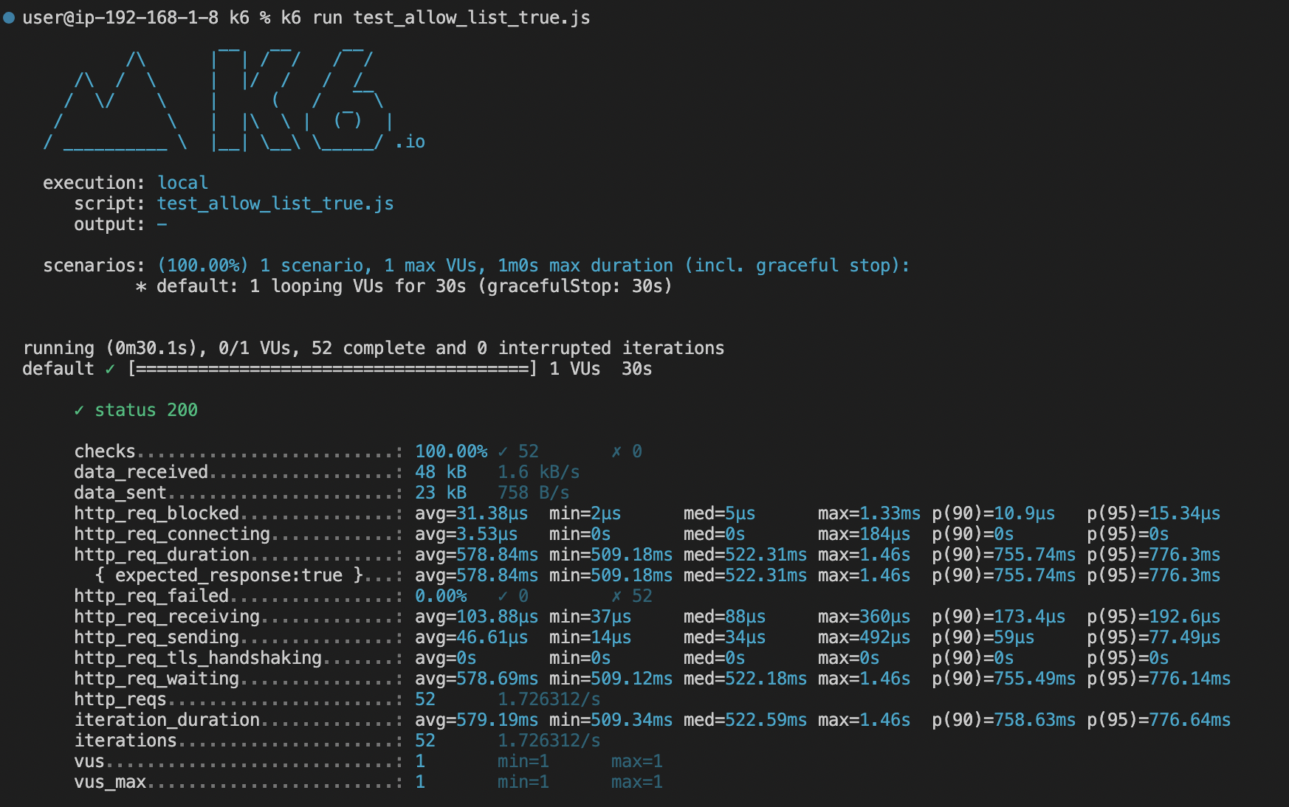Screen dimensions: 1289x807
Task: Click "min=509.12ms" in http_req_waiting row
Action: point(611,679)
